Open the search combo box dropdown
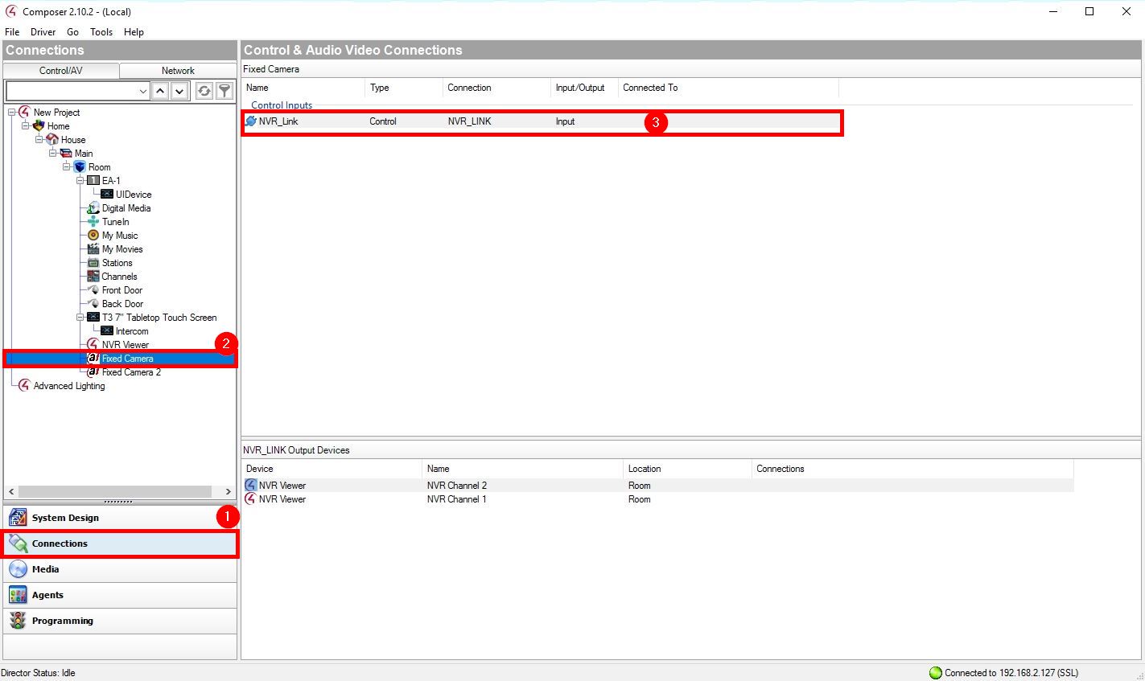 (143, 91)
